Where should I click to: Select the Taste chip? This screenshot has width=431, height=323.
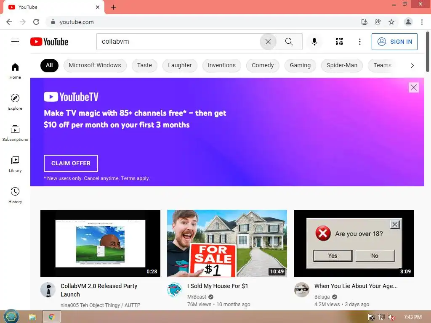tap(145, 65)
